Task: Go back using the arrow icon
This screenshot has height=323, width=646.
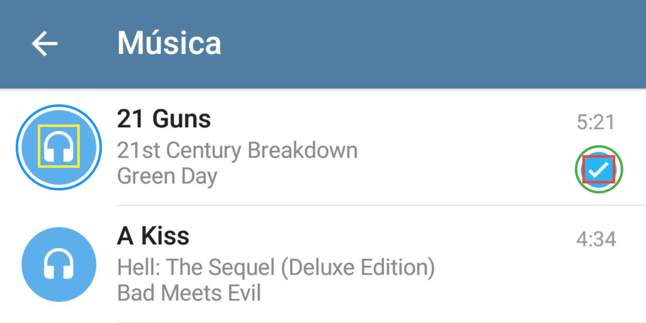Action: click(45, 44)
